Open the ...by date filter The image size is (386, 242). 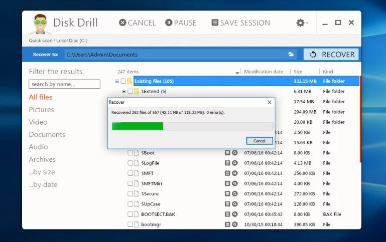(x=43, y=184)
